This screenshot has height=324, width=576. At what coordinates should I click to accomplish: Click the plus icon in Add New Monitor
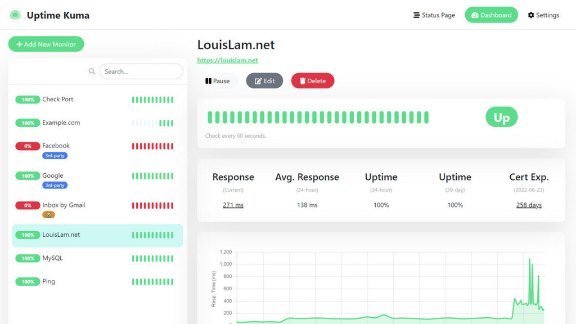pyautogui.click(x=20, y=44)
